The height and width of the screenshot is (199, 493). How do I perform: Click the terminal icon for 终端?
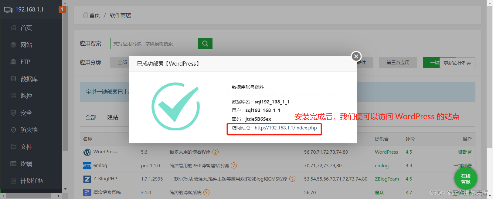(x=13, y=164)
